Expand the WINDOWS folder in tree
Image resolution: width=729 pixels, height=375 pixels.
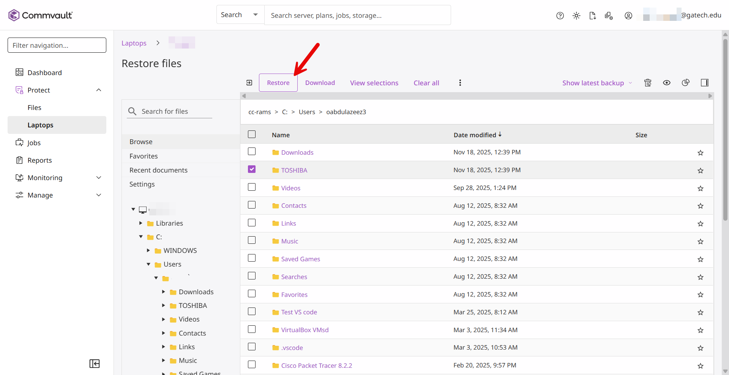pyautogui.click(x=148, y=251)
